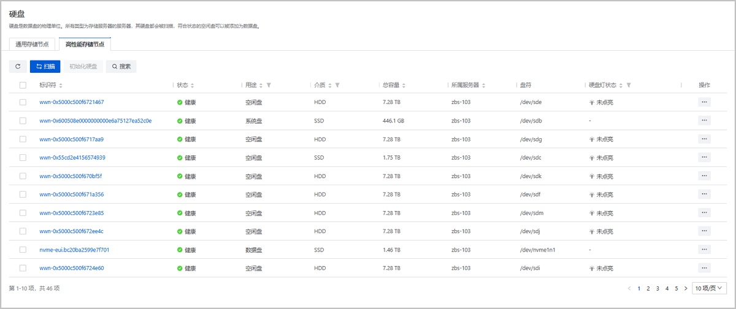The height and width of the screenshot is (309, 736).
Task: Open the ··· actions menu for /dev/sdg row
Action: (x=704, y=139)
